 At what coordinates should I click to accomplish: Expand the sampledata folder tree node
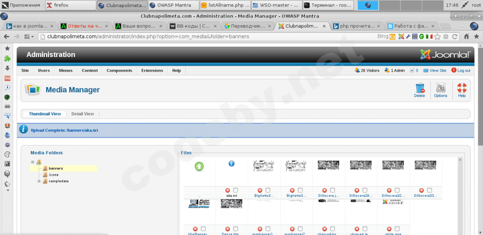[39, 181]
